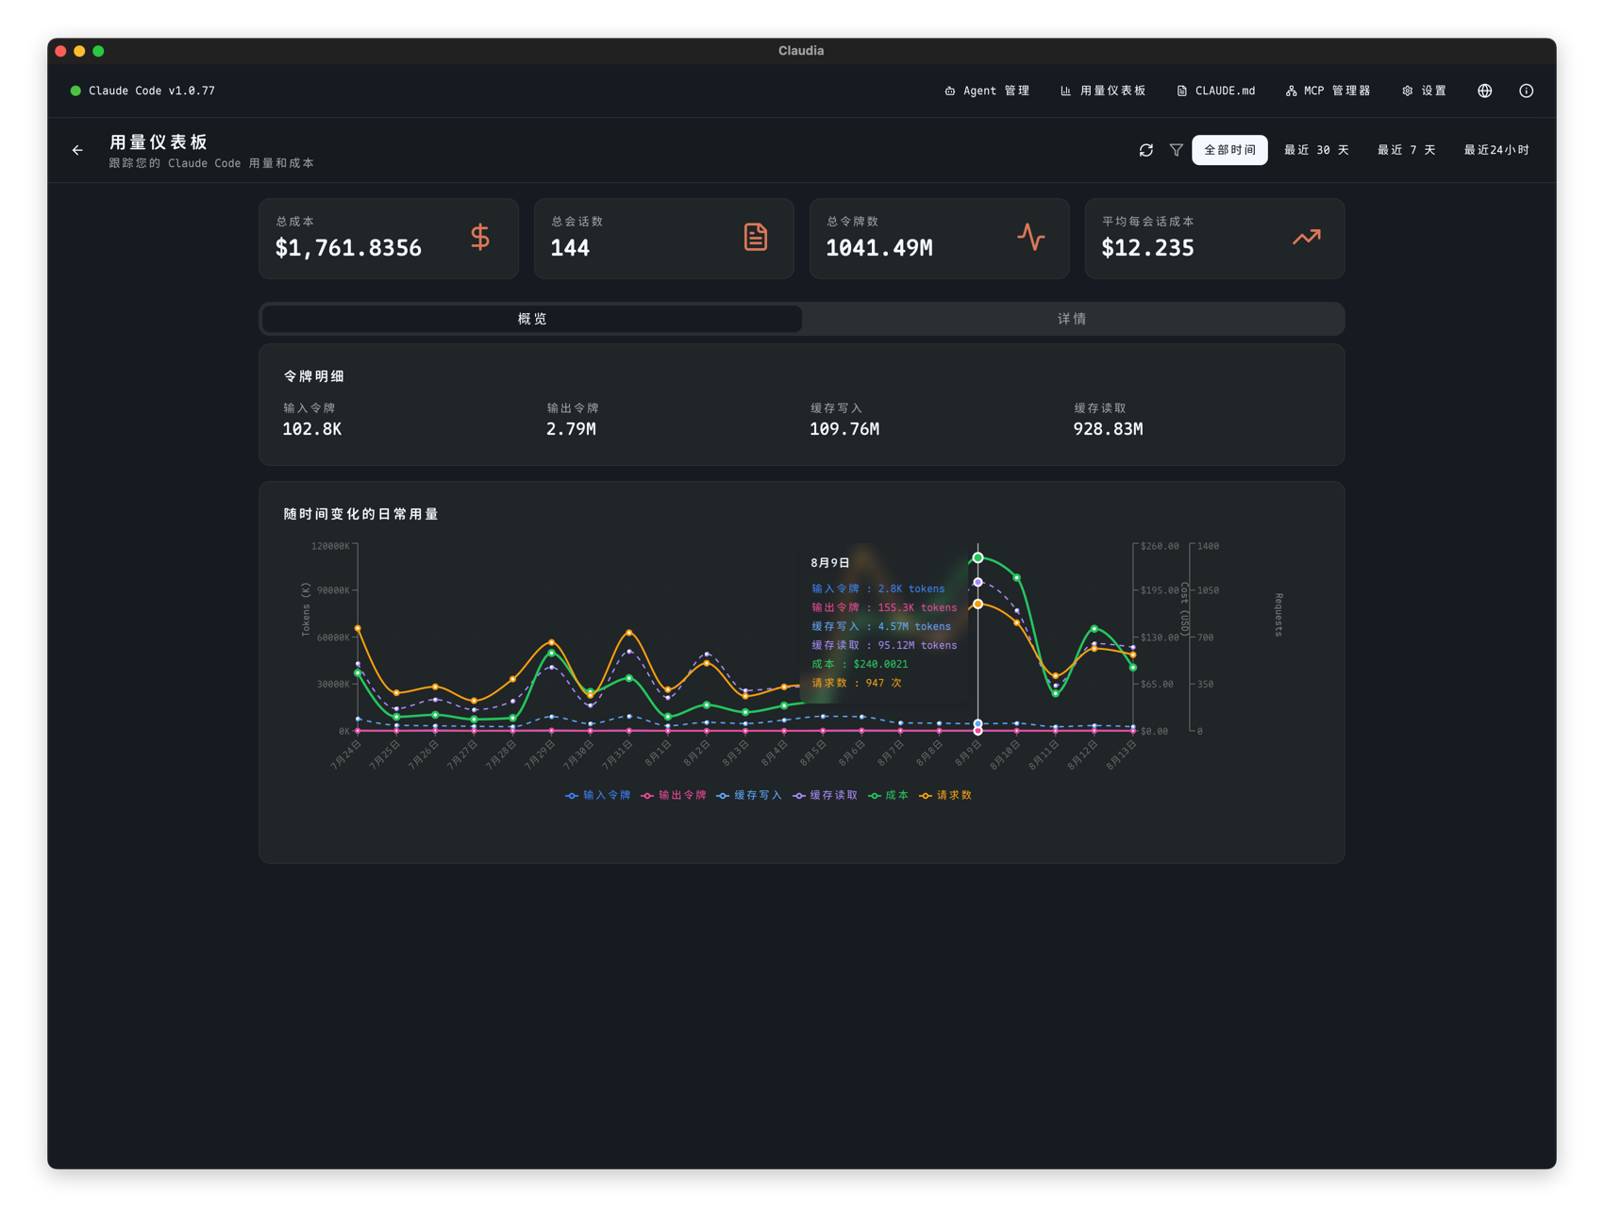1604x1226 pixels.
Task: Open the info circle icon
Action: point(1526,91)
